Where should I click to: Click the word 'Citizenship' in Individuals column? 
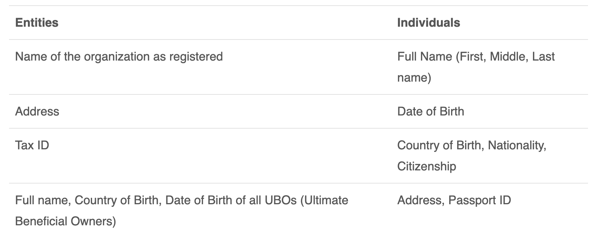[x=427, y=166]
